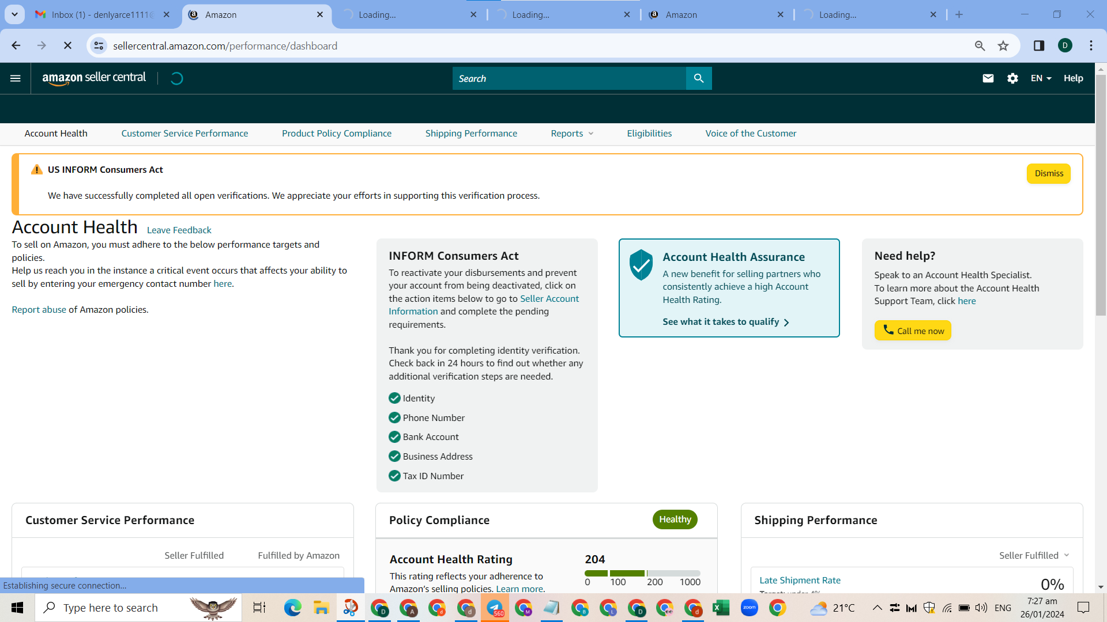Click the browser address bar URL
This screenshot has width=1107, height=622.
pyautogui.click(x=225, y=45)
